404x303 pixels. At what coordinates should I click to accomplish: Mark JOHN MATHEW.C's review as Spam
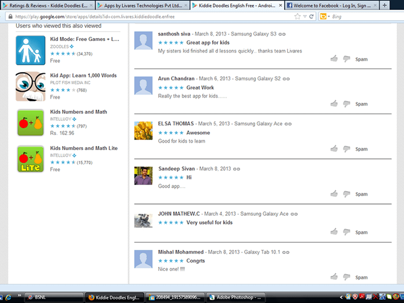pyautogui.click(x=361, y=233)
